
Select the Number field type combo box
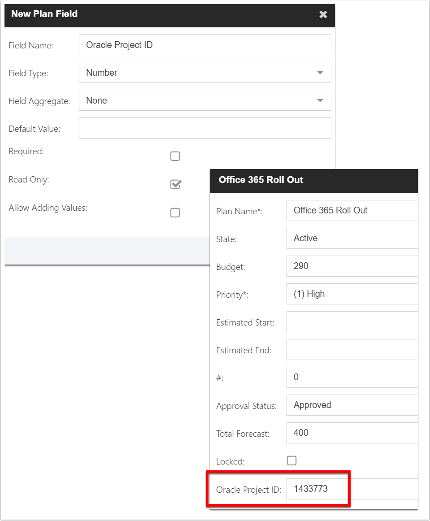click(205, 73)
